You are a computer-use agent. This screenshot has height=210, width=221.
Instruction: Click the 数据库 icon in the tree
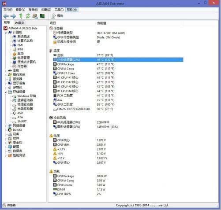point(10,151)
